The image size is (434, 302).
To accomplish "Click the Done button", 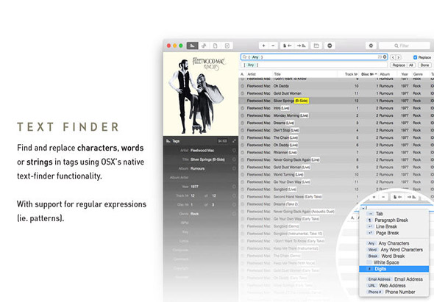I will tap(424, 65).
